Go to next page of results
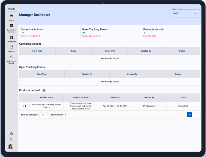 coord(195,114)
